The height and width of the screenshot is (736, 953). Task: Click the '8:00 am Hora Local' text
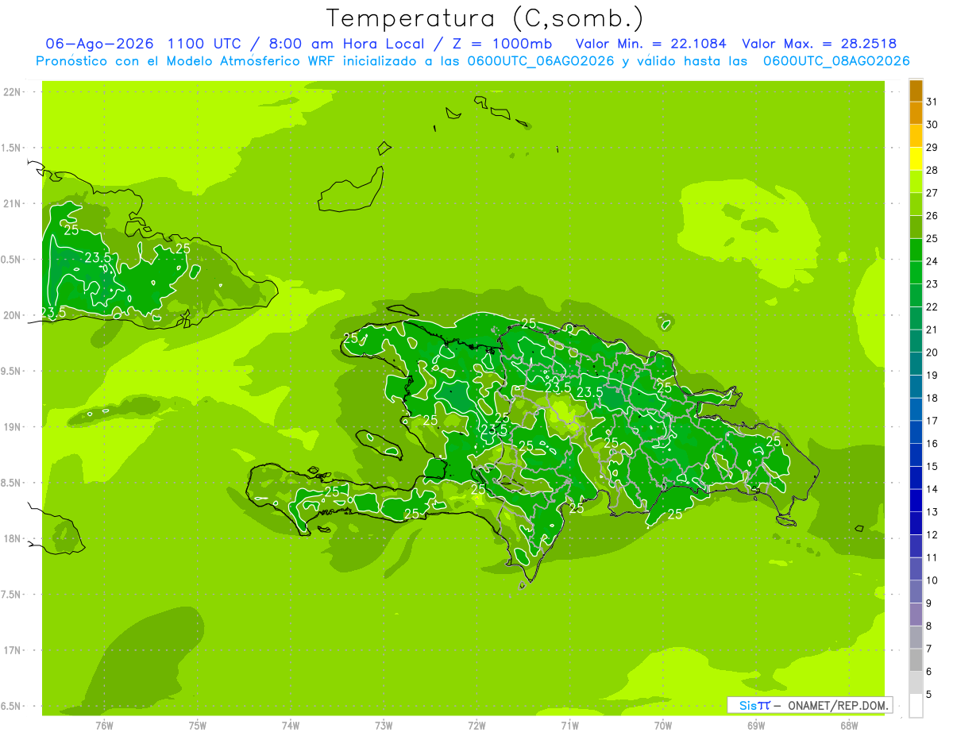click(x=348, y=44)
